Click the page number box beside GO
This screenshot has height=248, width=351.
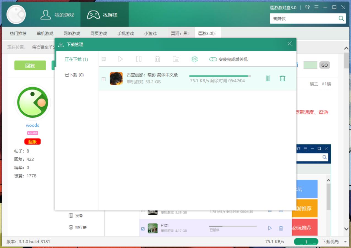tap(310, 65)
